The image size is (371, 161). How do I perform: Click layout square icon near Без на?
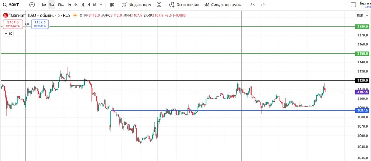click(353, 5)
